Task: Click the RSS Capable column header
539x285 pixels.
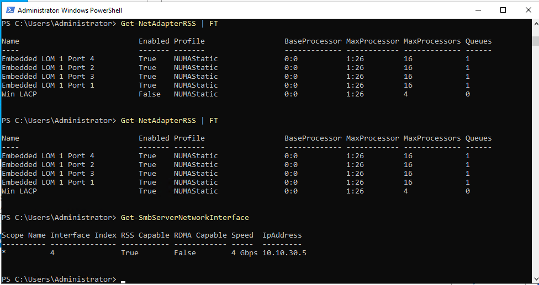Action: point(145,235)
